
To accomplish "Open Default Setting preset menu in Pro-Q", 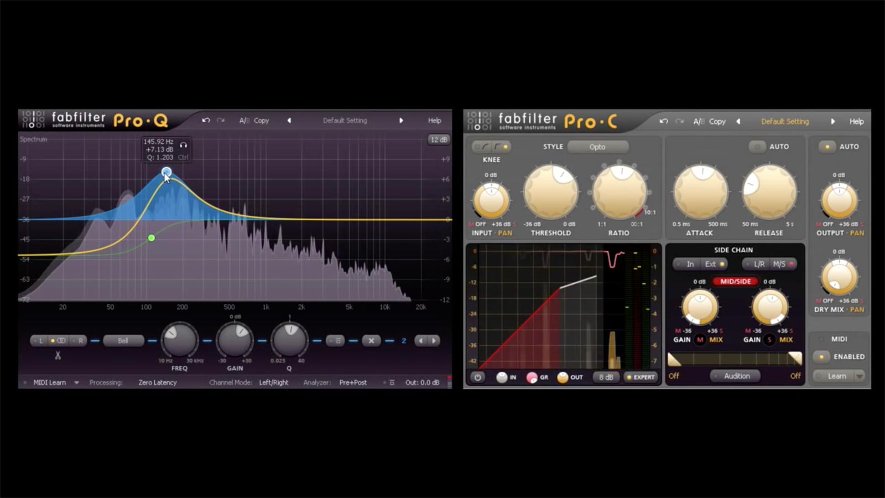I will click(345, 120).
